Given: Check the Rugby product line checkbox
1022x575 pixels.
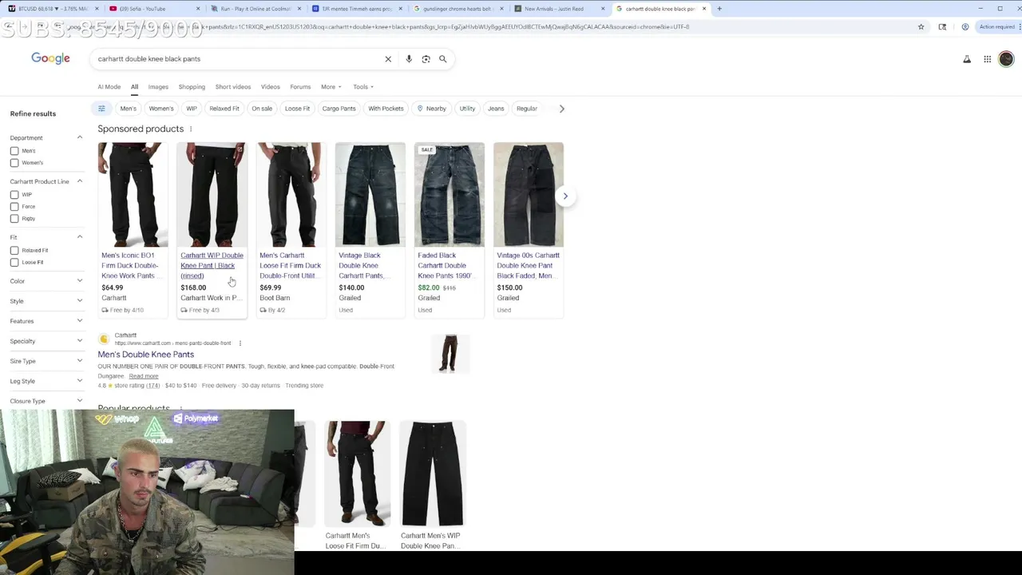Looking at the screenshot, I should tap(14, 219).
